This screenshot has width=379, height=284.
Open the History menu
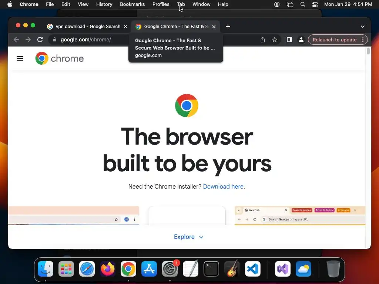tap(104, 4)
